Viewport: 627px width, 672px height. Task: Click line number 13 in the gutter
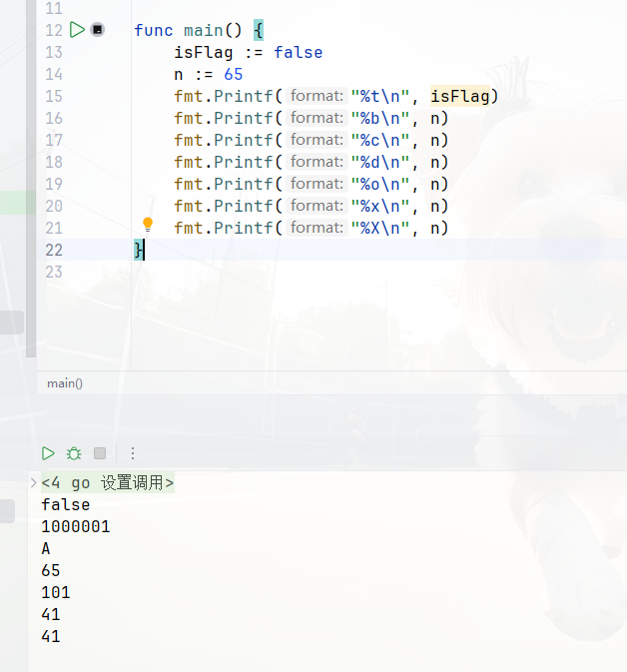[54, 53]
